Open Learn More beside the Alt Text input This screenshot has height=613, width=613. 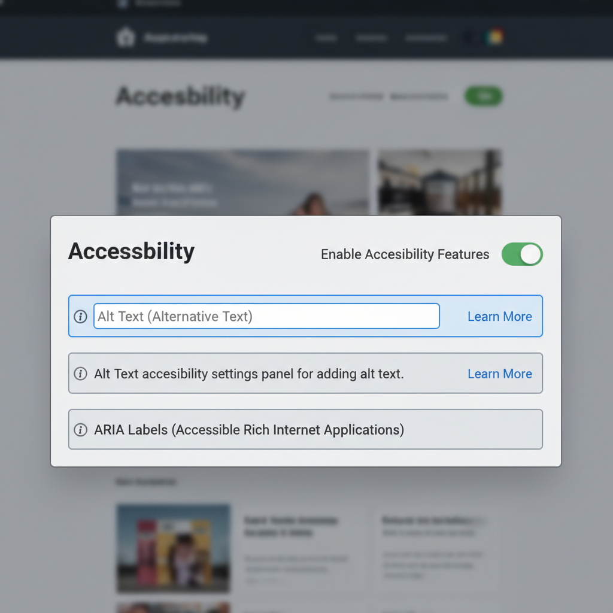500,316
